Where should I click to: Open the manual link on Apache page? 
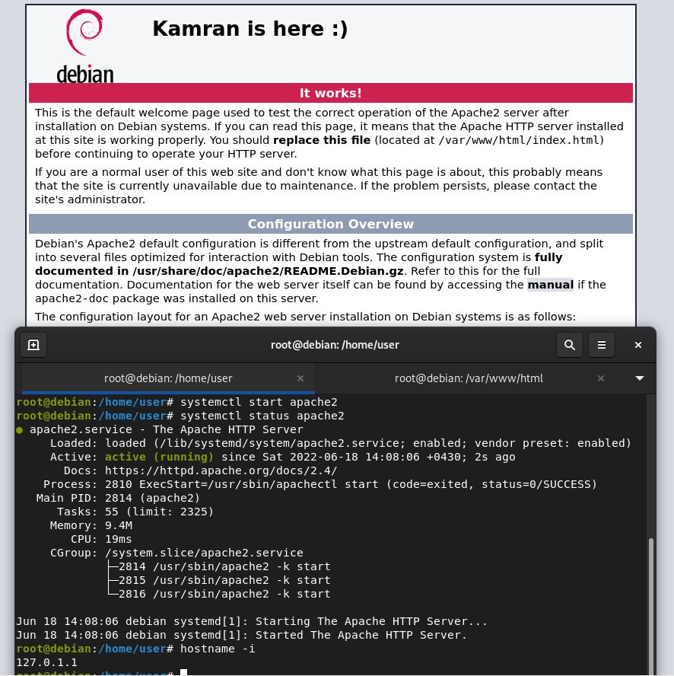(x=550, y=285)
